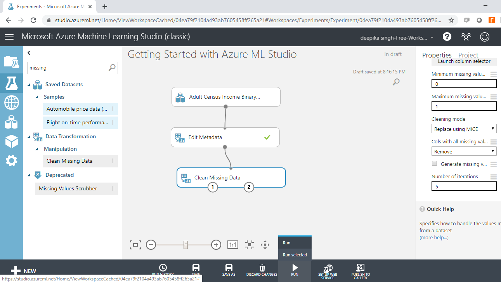The height and width of the screenshot is (282, 501).
Task: Click the zoom out minus button
Action: (x=151, y=245)
